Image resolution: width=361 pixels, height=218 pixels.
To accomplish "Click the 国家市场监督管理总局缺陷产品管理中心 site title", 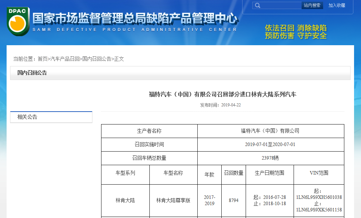I will (x=135, y=18).
